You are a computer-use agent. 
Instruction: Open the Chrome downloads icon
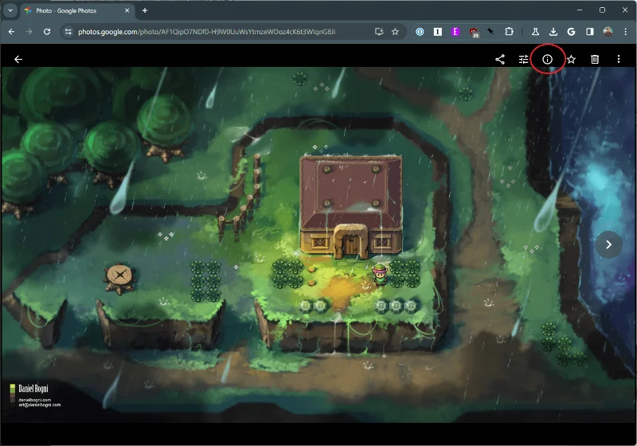[x=553, y=32]
